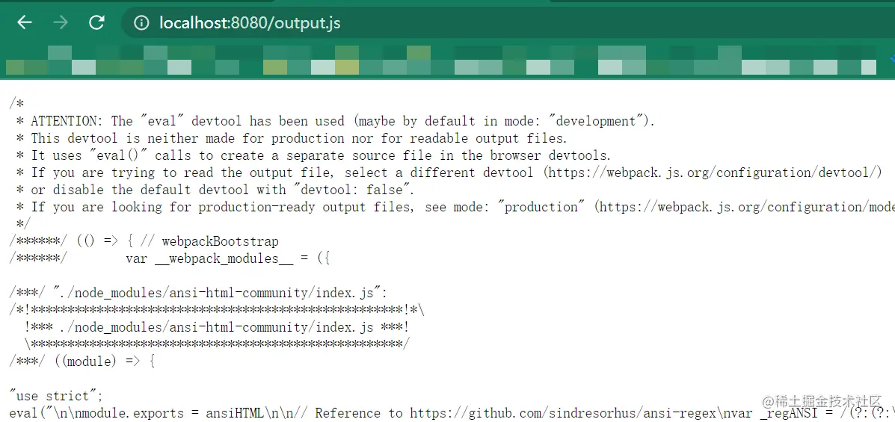Click the browser forward arrow
895x422 pixels.
click(60, 22)
